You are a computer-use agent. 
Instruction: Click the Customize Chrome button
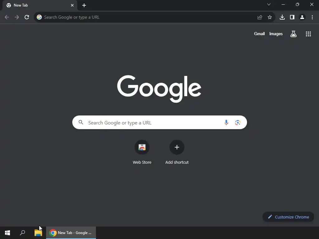pos(288,217)
